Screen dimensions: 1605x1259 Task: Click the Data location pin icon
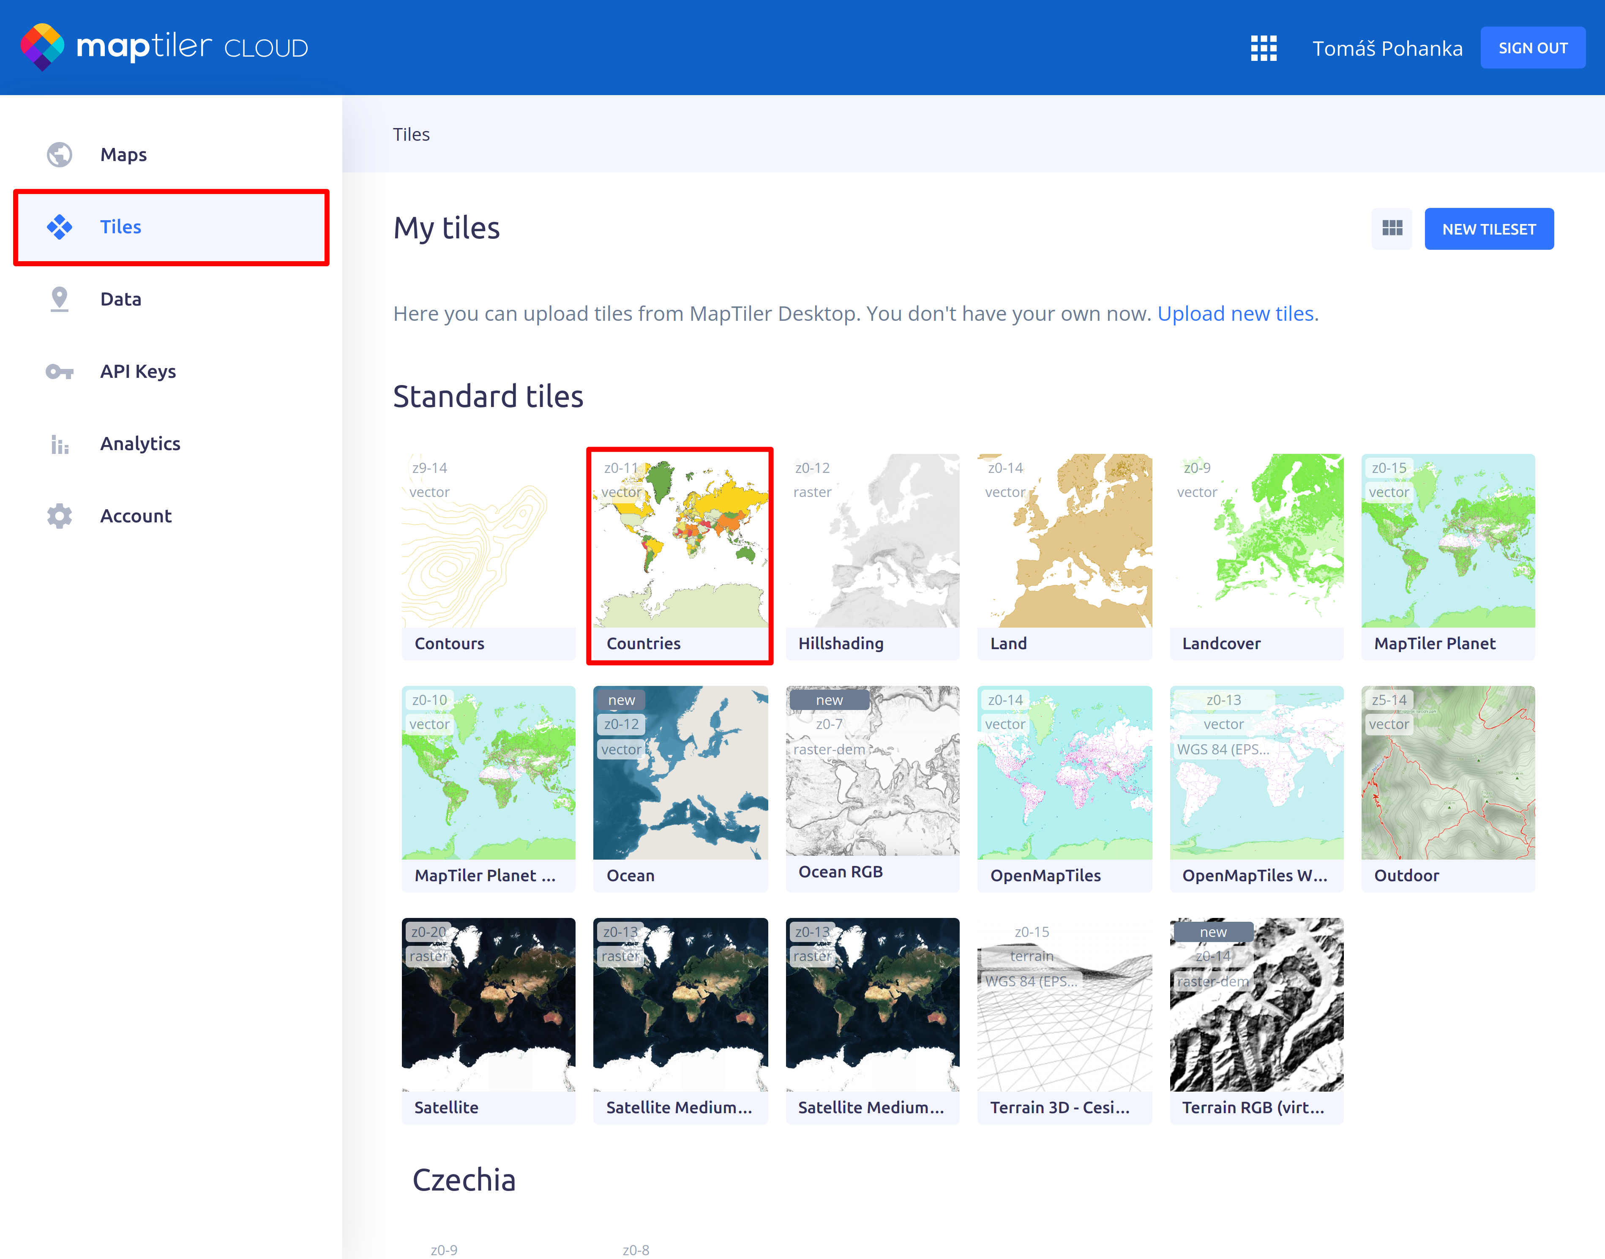60,299
